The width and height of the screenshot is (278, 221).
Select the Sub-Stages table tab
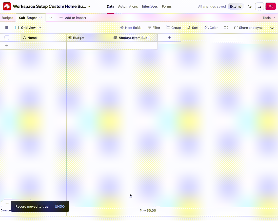click(x=28, y=18)
